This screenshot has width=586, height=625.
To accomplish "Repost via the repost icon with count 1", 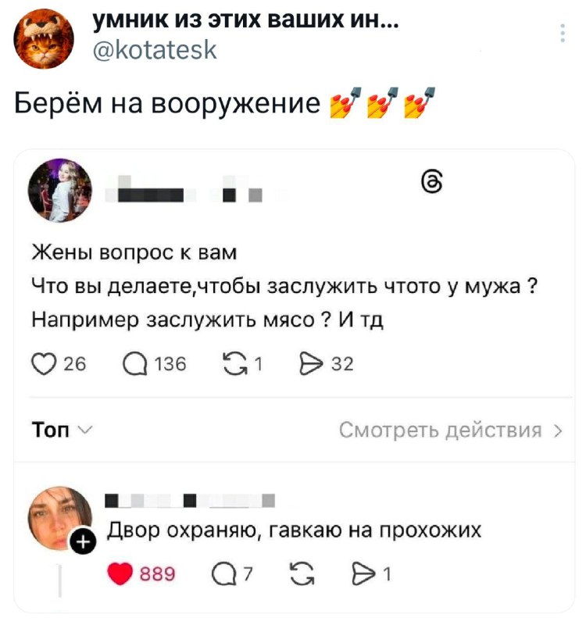I will [236, 364].
